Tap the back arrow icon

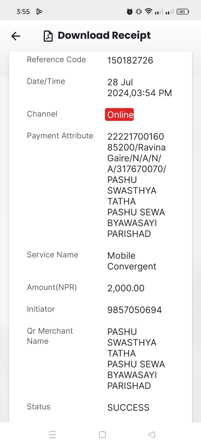click(16, 36)
